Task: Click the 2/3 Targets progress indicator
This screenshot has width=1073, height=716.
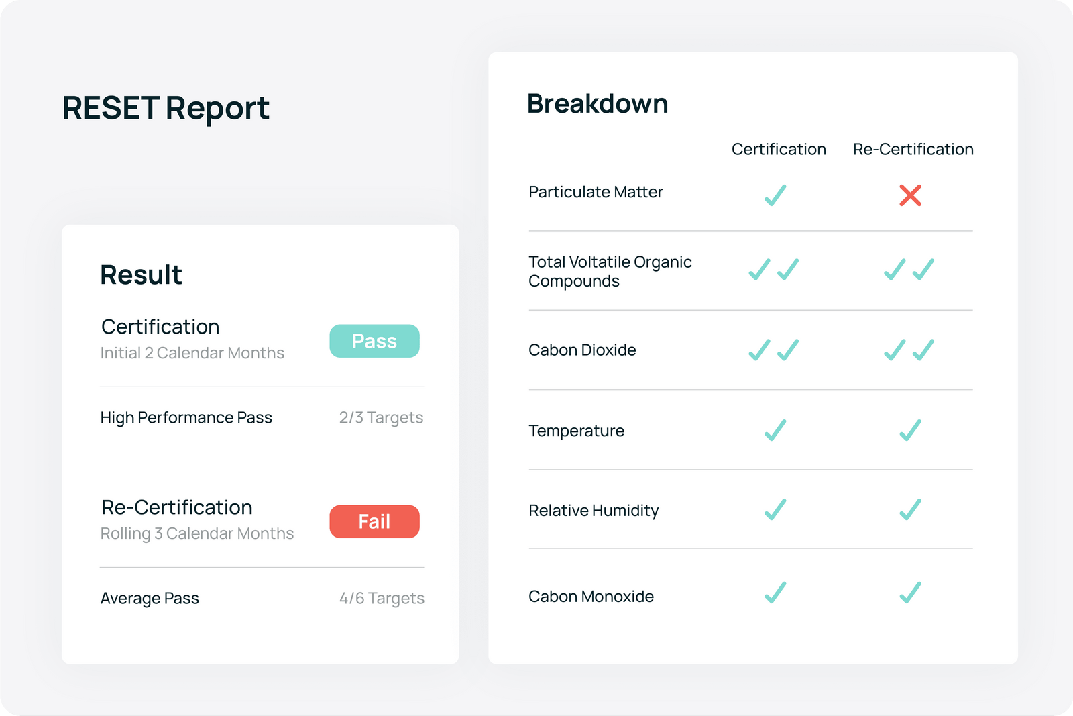Action: [381, 417]
